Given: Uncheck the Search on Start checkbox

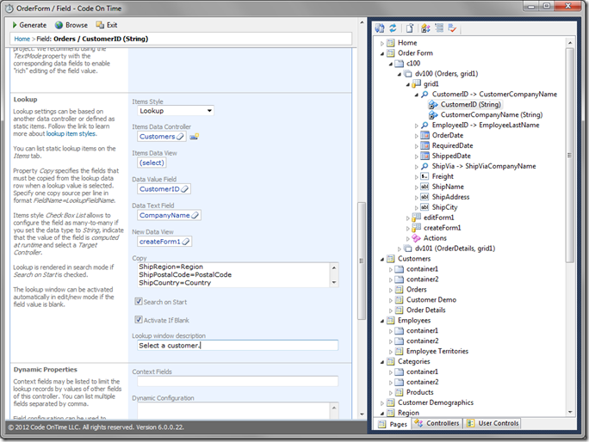Looking at the screenshot, I should [139, 302].
